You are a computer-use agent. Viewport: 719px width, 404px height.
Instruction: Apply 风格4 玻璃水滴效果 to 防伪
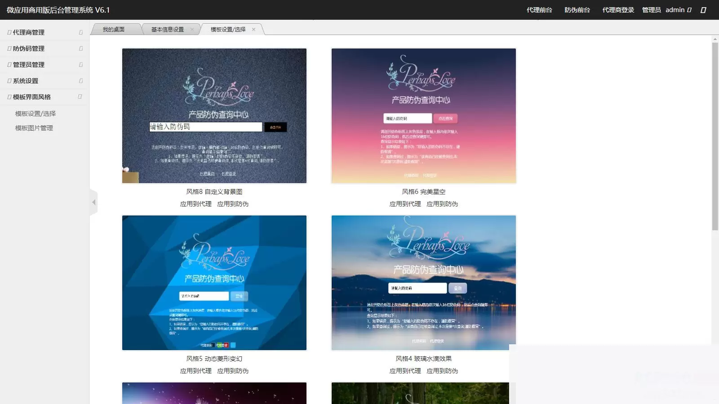(442, 371)
